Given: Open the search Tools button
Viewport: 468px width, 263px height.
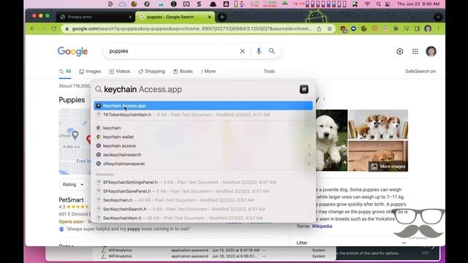Looking at the screenshot, I should (269, 72).
